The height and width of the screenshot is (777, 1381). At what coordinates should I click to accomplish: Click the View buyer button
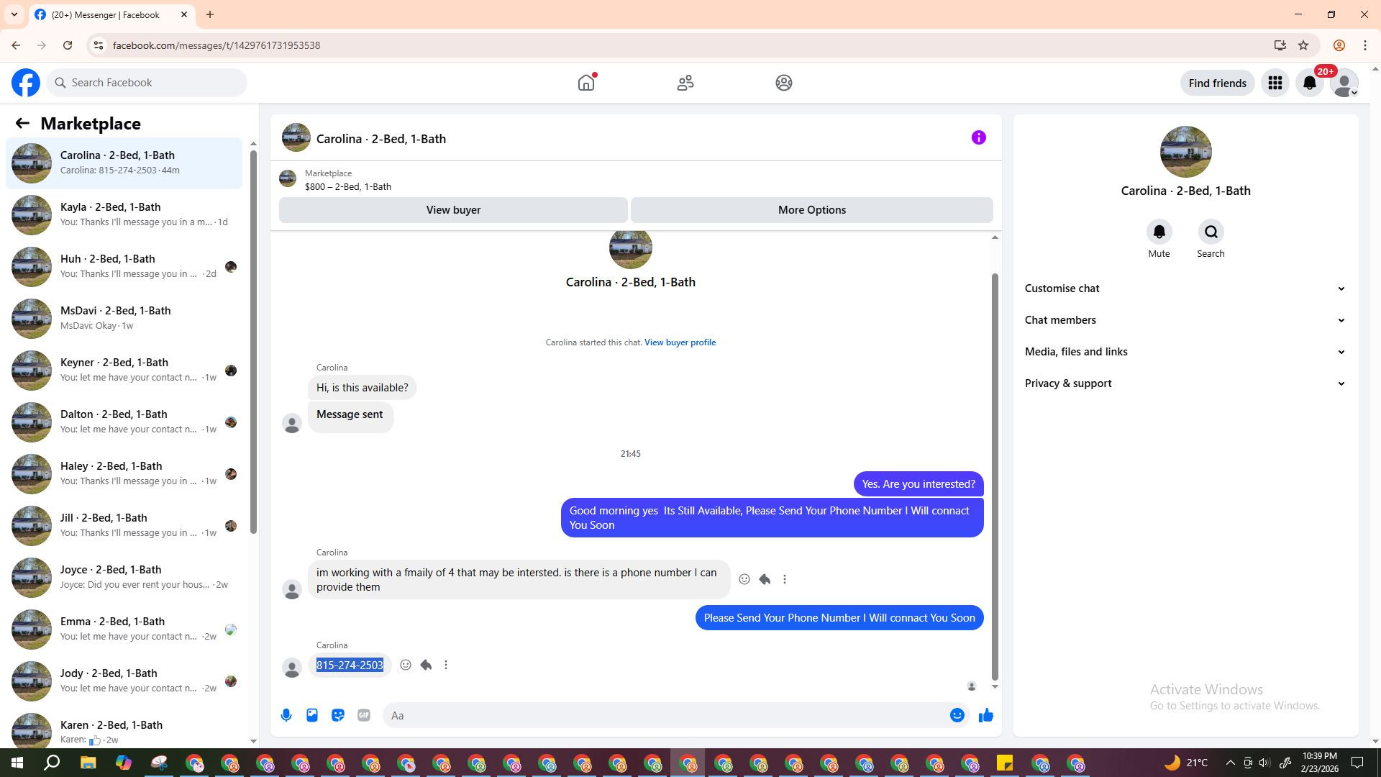point(453,210)
